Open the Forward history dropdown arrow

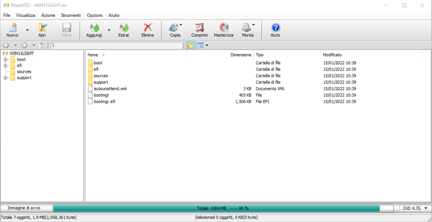[33, 45]
